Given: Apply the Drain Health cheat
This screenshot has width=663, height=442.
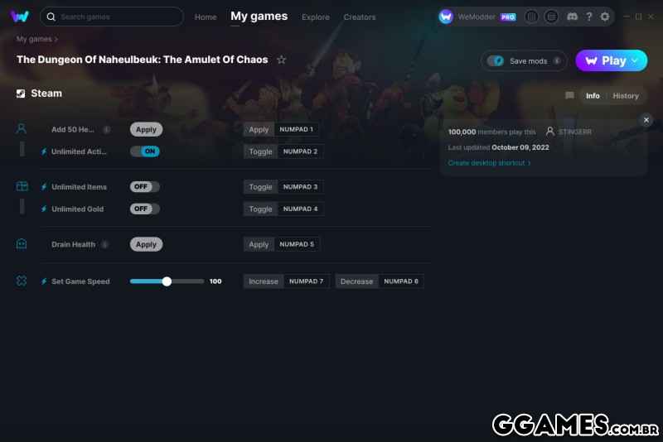Looking at the screenshot, I should point(146,244).
